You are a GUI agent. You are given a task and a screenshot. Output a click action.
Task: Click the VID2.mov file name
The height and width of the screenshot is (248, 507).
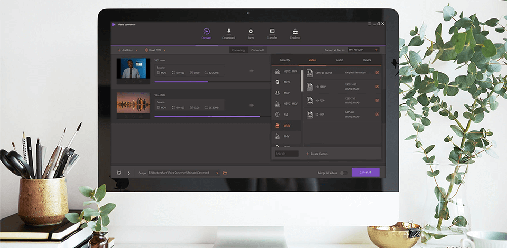coord(159,95)
